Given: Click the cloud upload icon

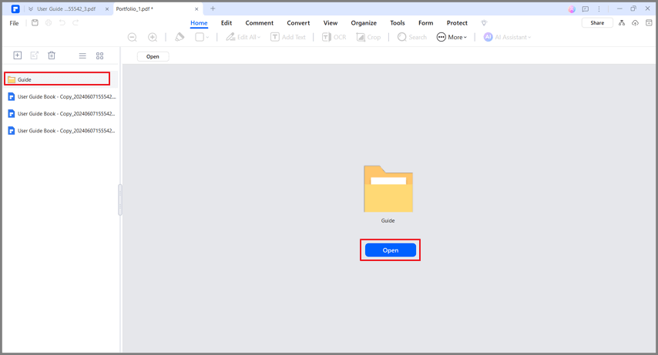Looking at the screenshot, I should point(636,22).
